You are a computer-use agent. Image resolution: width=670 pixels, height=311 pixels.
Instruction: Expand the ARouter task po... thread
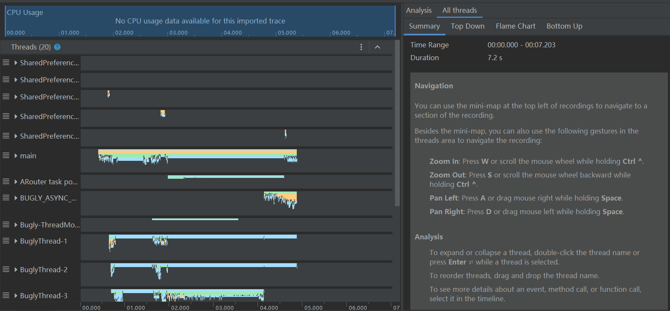pos(16,182)
